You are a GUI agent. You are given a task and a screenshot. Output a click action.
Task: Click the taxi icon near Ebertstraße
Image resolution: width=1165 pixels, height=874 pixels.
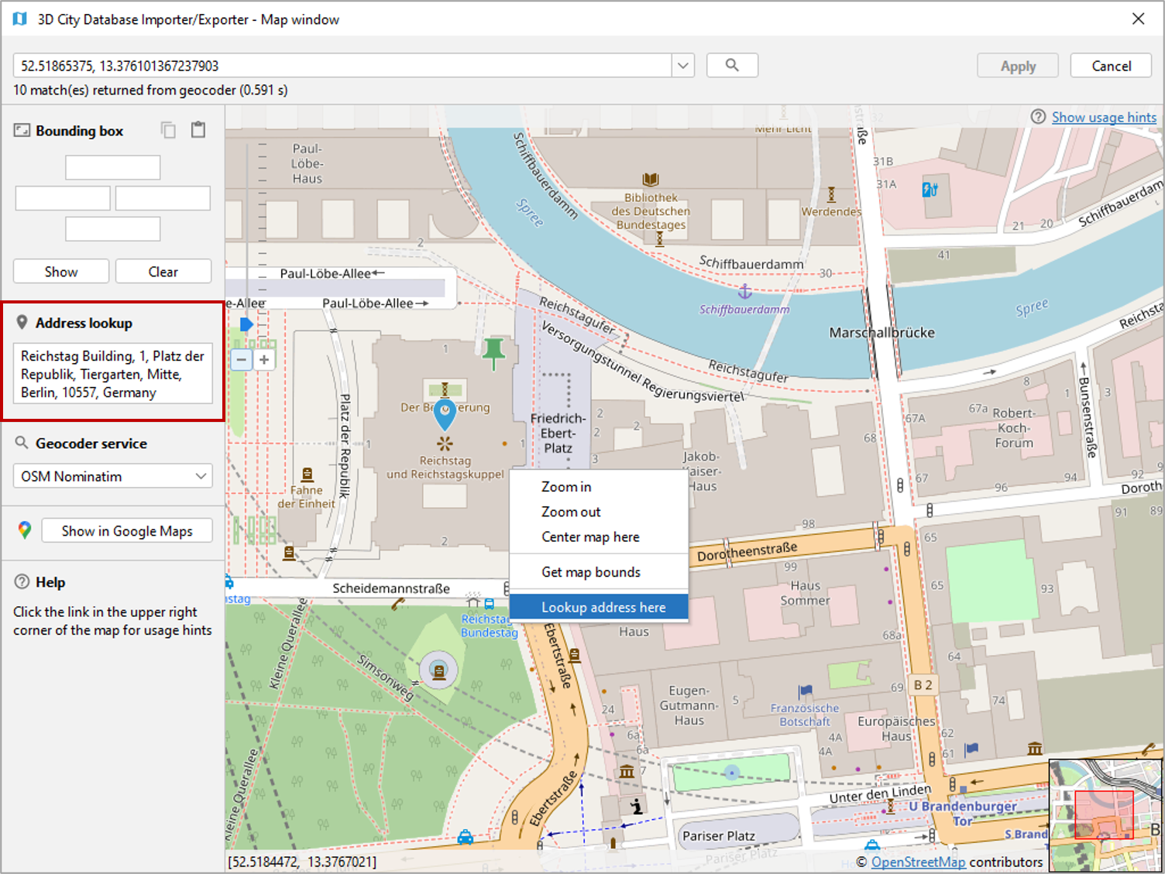point(466,837)
